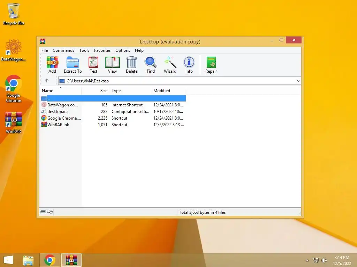
Task: Select the Google Chrome.... shortcut file
Action: coord(113,118)
